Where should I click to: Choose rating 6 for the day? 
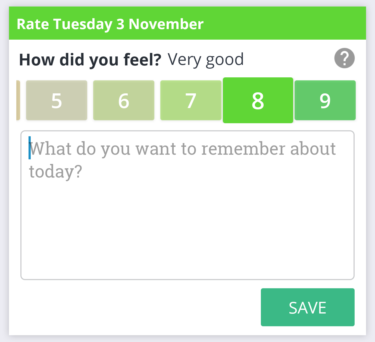pyautogui.click(x=124, y=100)
